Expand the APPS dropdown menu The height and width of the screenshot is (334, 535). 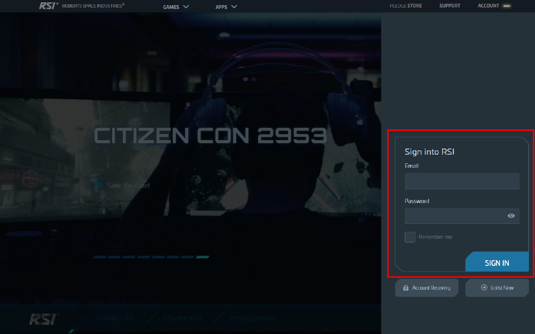pyautogui.click(x=226, y=7)
